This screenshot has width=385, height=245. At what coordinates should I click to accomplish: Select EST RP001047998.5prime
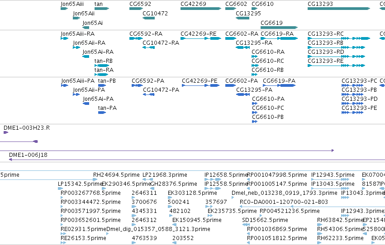pyautogui.click(x=248, y=179)
